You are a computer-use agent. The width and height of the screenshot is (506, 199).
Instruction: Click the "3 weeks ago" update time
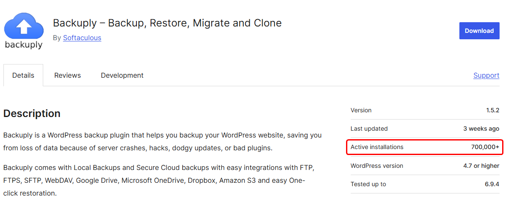coord(481,129)
